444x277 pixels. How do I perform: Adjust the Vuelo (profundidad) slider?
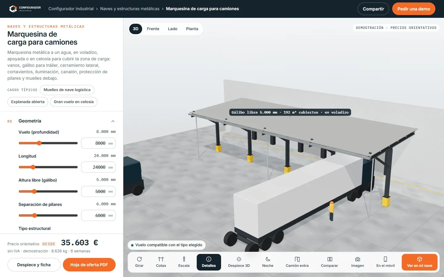coord(48,143)
